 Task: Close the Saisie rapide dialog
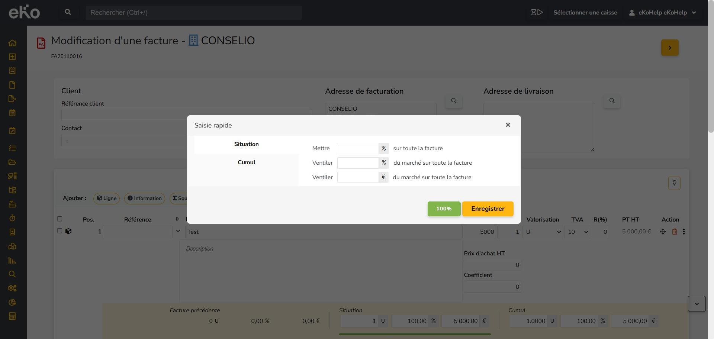[x=508, y=125]
